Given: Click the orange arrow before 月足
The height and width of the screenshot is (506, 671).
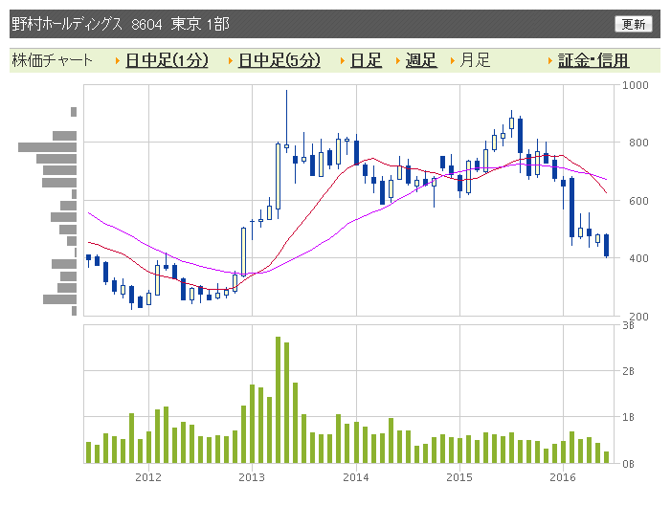Looking at the screenshot, I should (453, 60).
